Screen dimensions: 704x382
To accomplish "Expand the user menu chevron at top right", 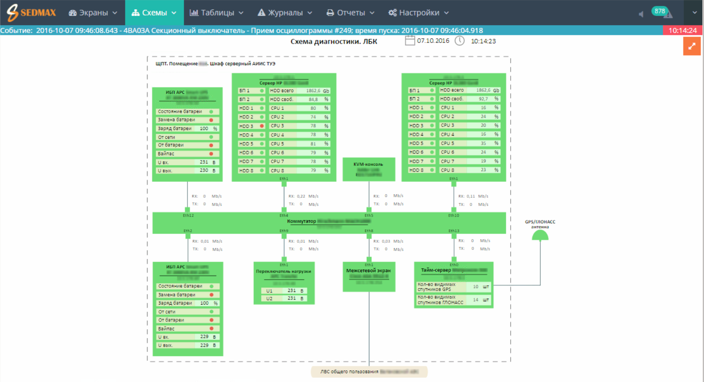I will click(695, 13).
